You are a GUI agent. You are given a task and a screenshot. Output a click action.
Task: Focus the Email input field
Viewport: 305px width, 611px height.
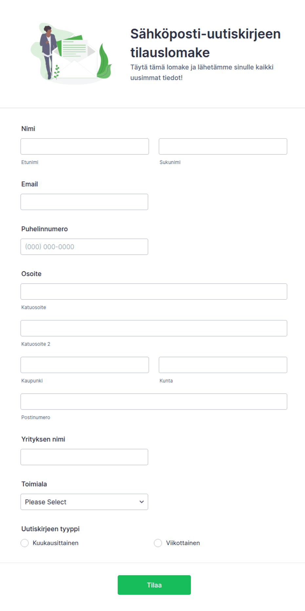click(x=84, y=202)
